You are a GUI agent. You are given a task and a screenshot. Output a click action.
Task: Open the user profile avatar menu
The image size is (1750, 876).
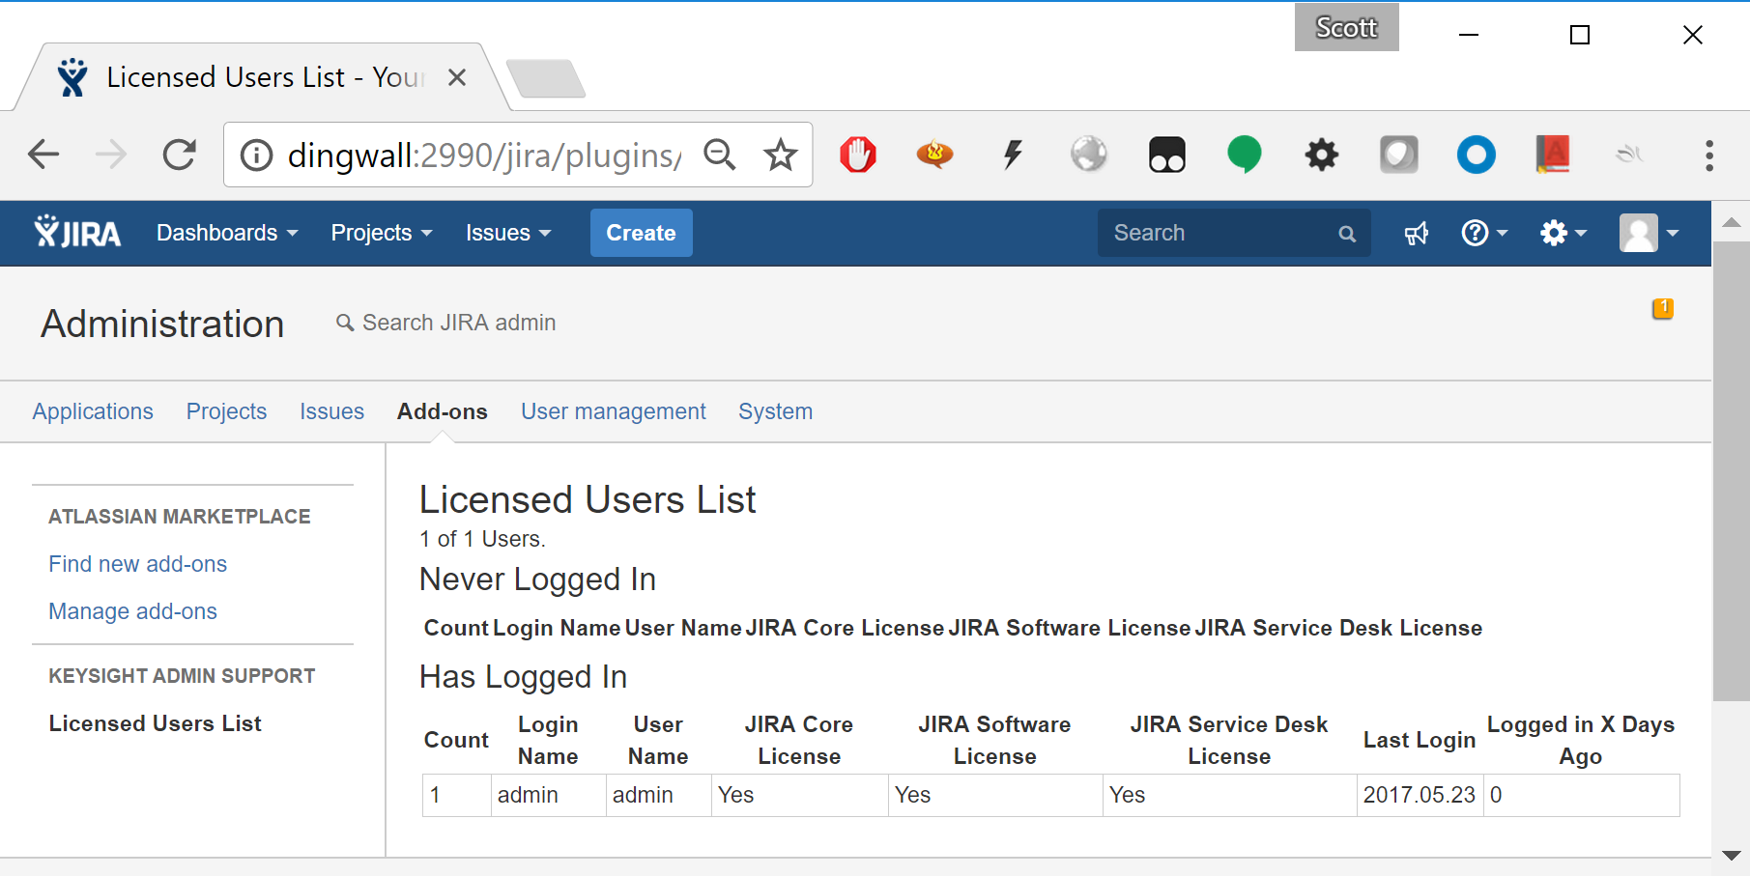(x=1650, y=233)
